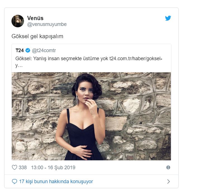Open Venüs's profile picture
The width and height of the screenshot is (210, 196).
point(18,21)
